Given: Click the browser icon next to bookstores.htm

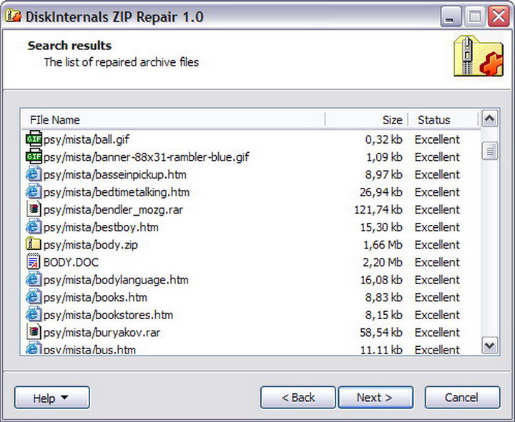Looking at the screenshot, I should tap(34, 314).
